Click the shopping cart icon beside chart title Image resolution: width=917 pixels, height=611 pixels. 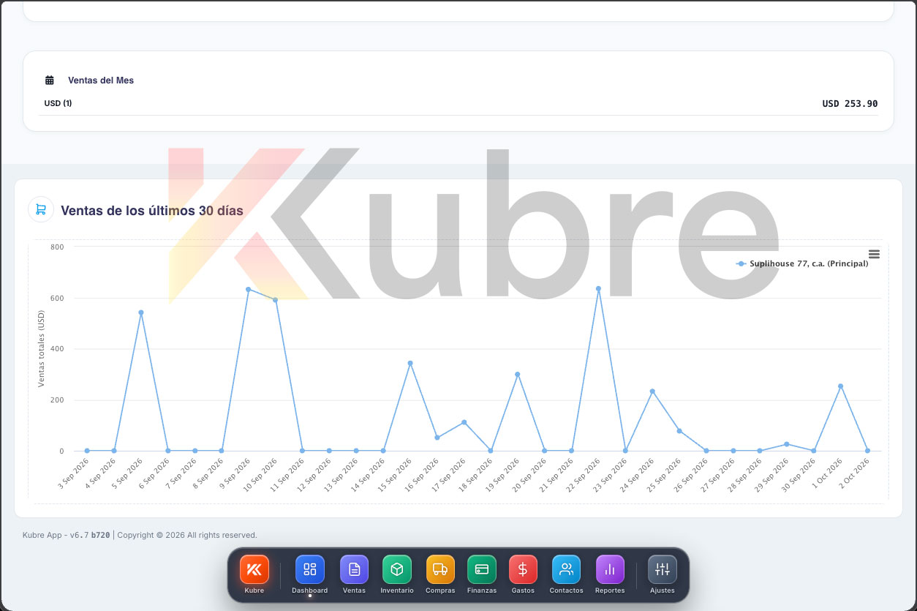coord(40,209)
